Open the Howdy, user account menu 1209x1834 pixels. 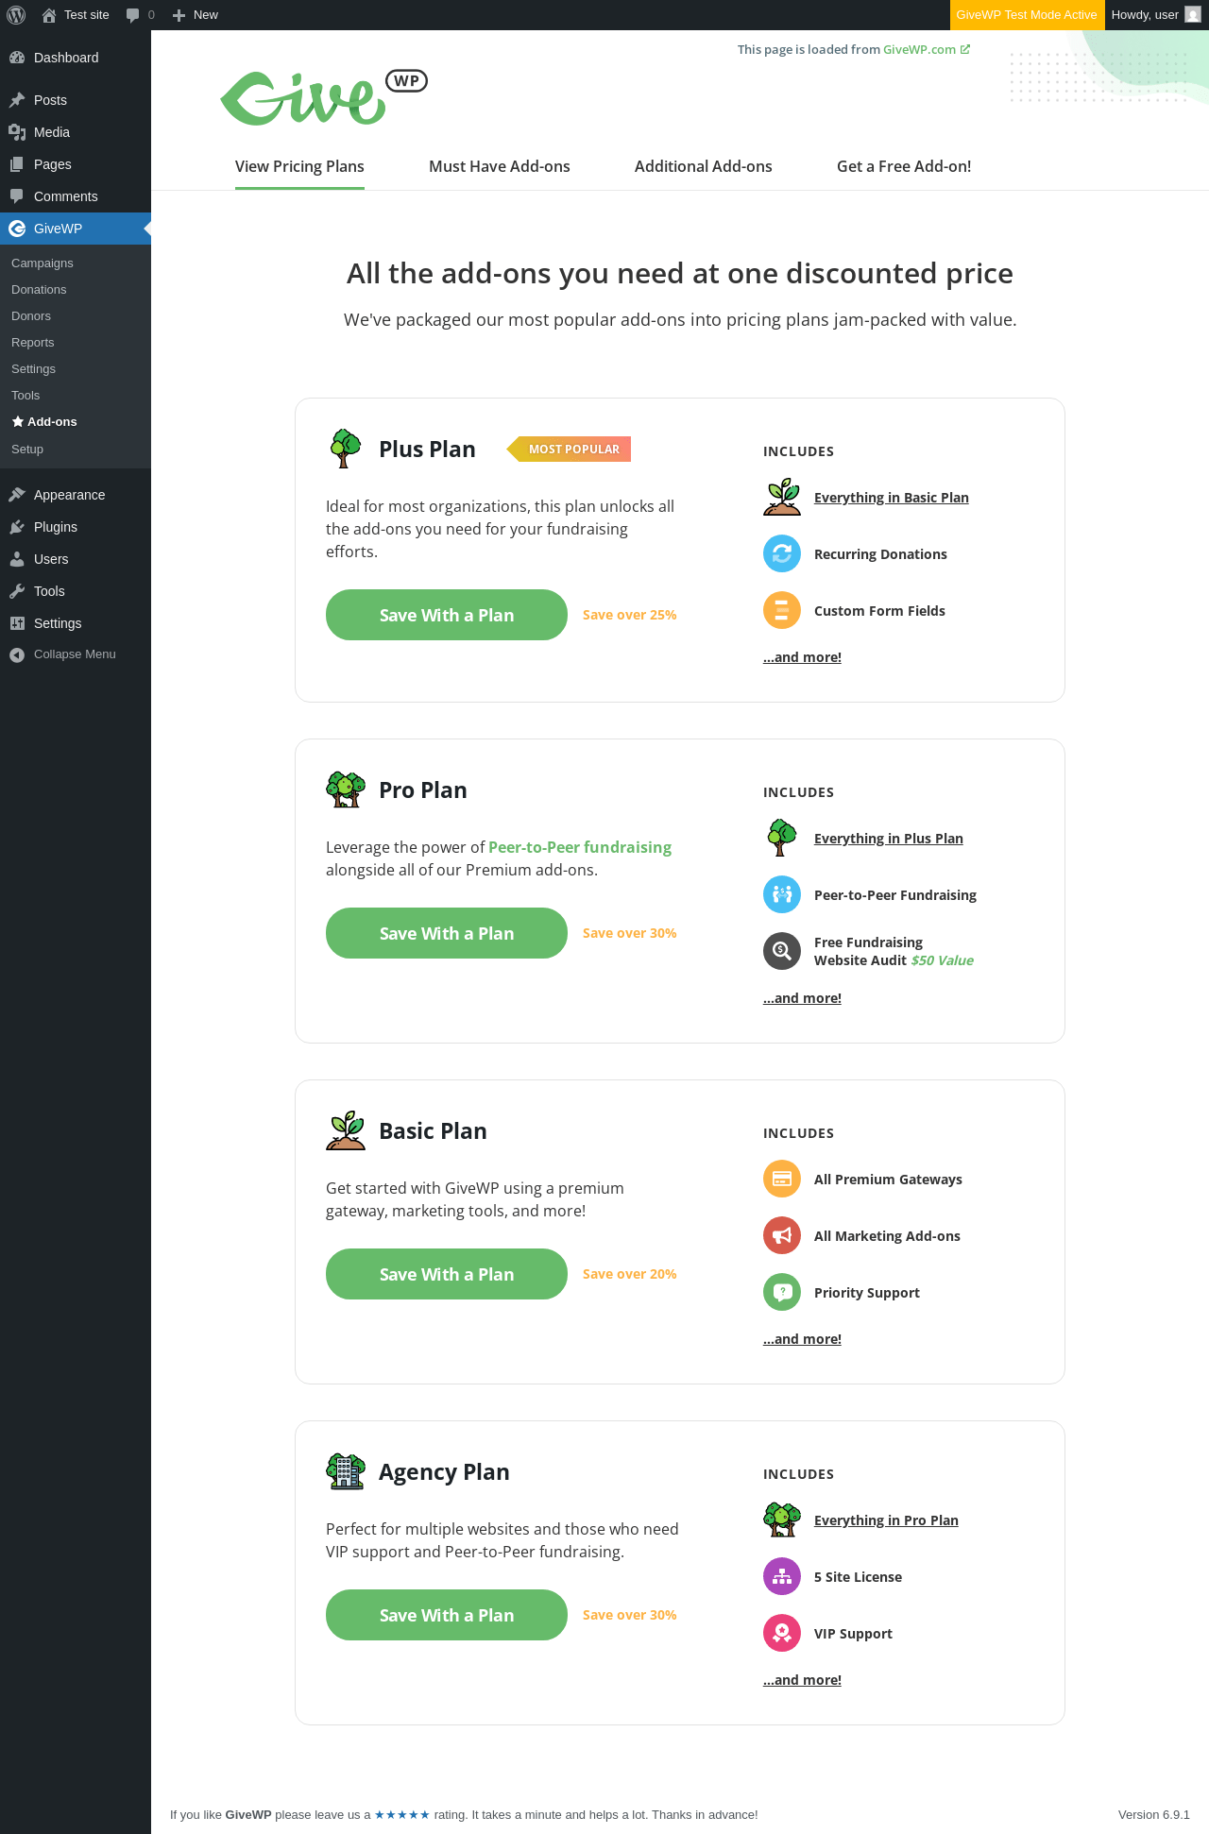coord(1156,15)
